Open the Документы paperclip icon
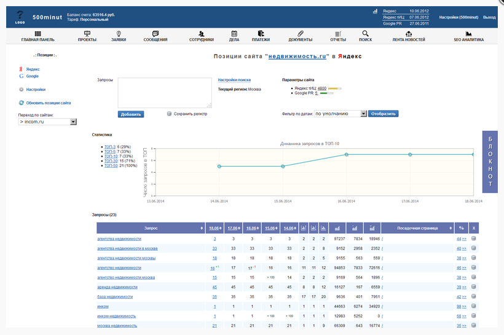 [301, 34]
